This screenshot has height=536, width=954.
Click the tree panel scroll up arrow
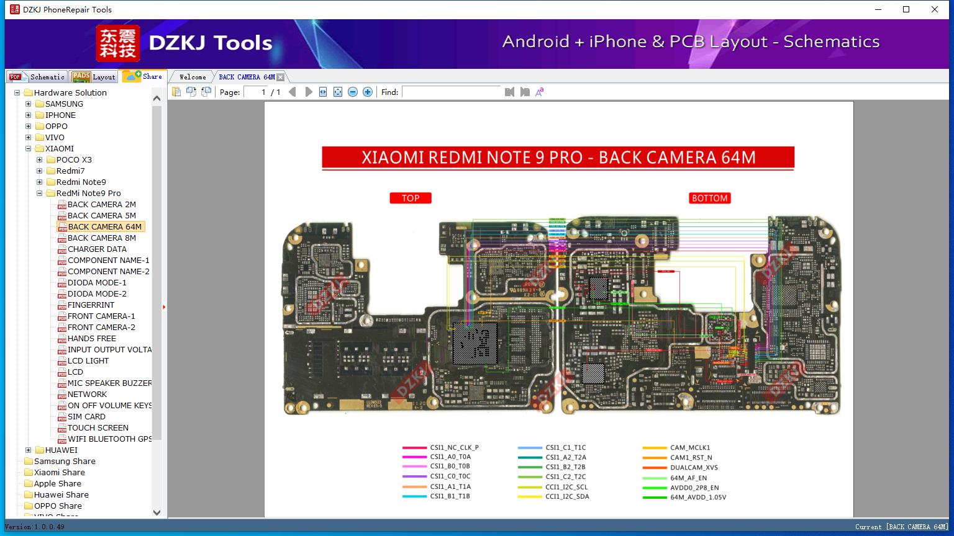[157, 98]
